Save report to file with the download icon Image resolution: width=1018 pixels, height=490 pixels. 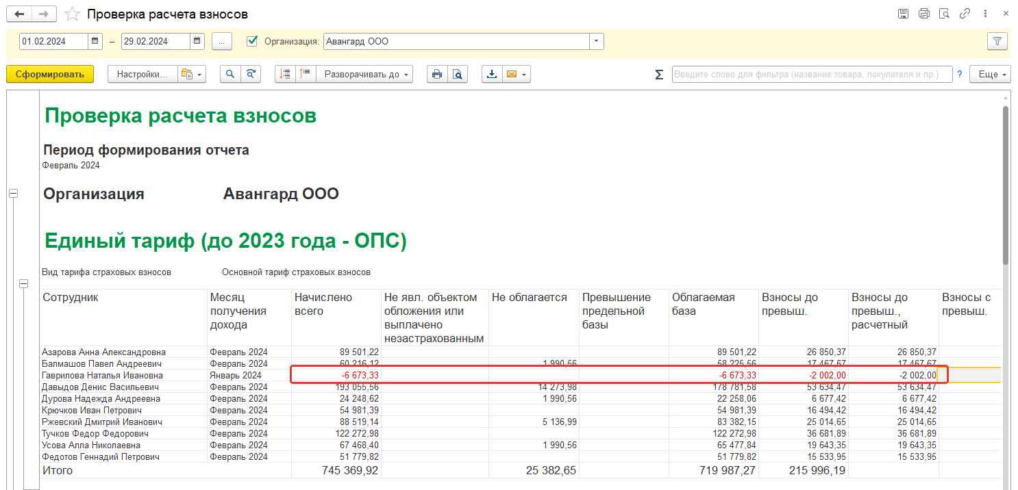click(x=492, y=74)
